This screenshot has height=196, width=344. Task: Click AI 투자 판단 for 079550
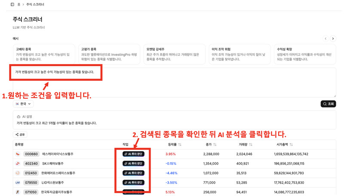[133, 182]
